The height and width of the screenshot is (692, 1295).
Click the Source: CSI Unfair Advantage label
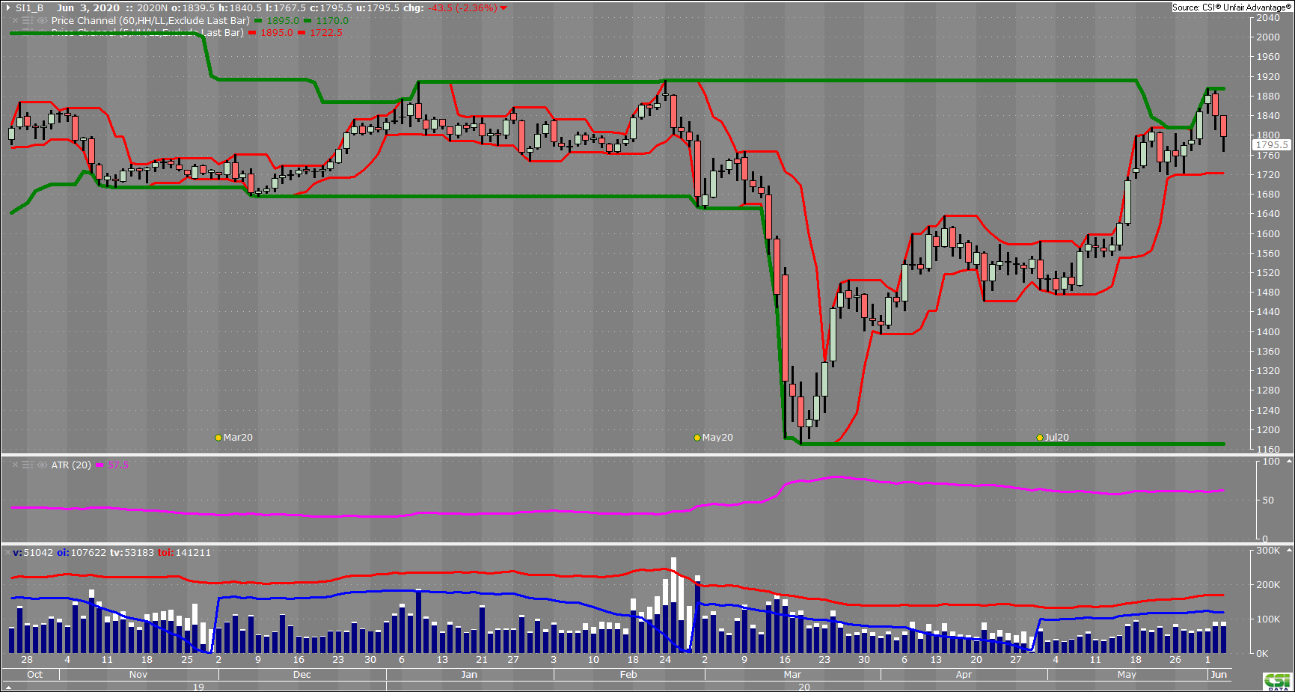pyautogui.click(x=1231, y=7)
